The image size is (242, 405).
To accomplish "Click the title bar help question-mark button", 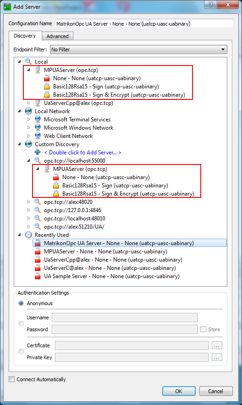I will coord(211,5).
